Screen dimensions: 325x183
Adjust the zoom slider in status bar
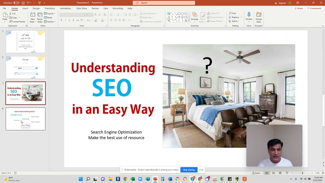tap(302, 173)
